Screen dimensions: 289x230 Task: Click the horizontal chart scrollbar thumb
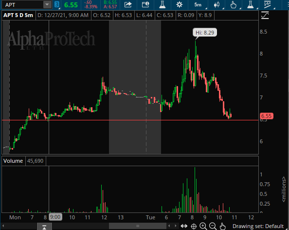point(138,226)
